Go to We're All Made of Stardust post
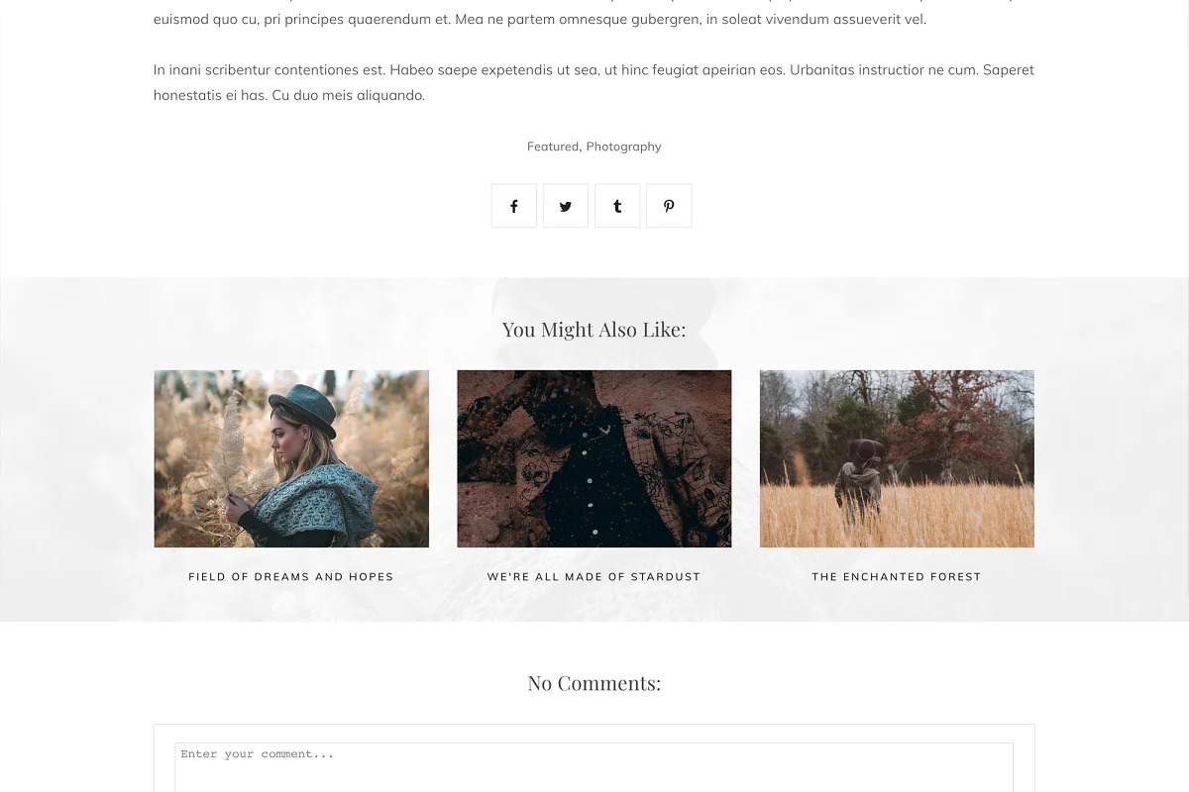This screenshot has height=792, width=1189. [594, 576]
